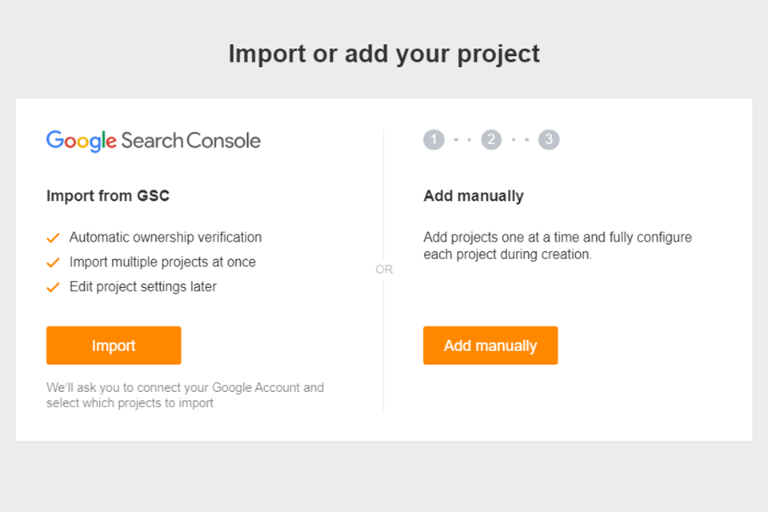Click the 'Edit project settings later' text
Viewport: 768px width, 512px height.
(143, 287)
